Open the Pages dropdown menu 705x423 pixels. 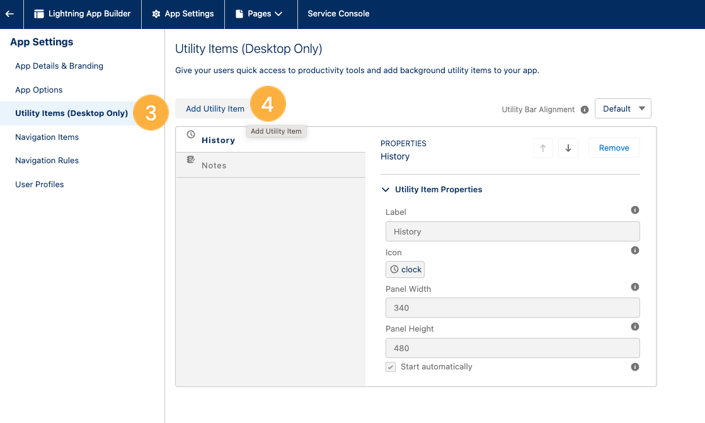click(x=259, y=14)
